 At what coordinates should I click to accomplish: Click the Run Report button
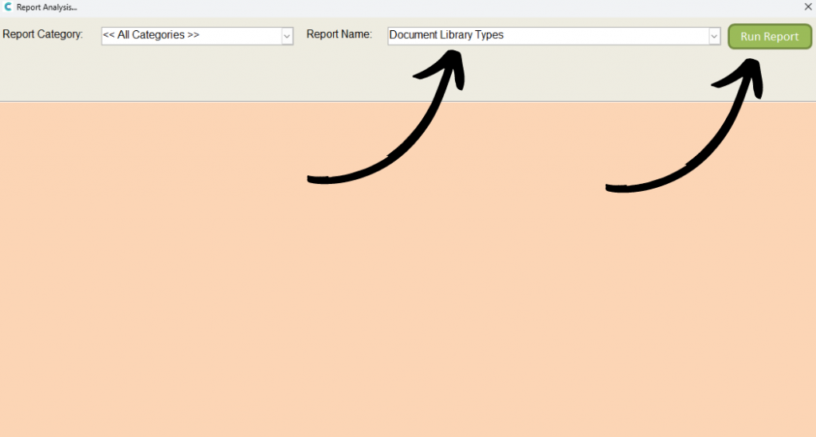tap(769, 37)
